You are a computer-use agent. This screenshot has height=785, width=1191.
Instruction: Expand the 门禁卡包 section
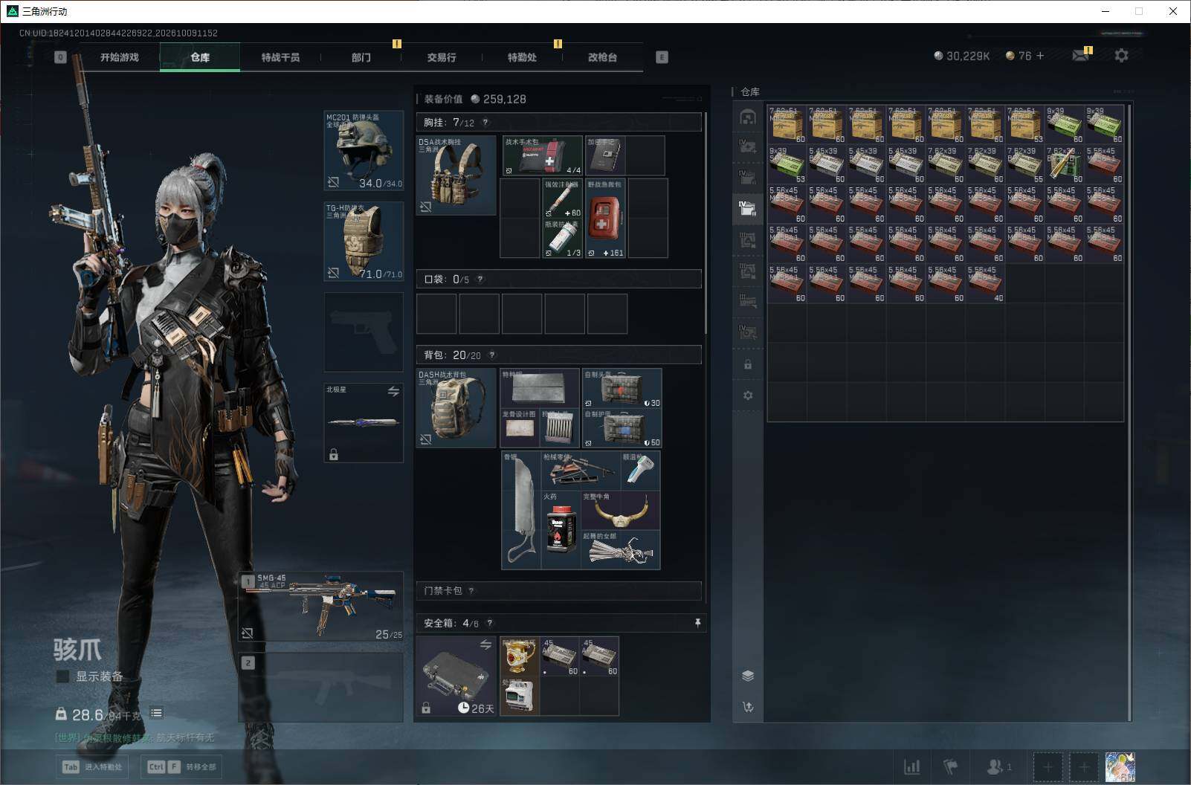click(x=558, y=591)
